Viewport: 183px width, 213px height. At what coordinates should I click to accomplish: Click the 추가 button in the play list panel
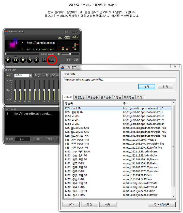pos(38,139)
